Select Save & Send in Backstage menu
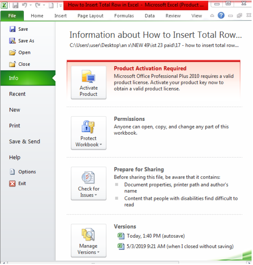 24,142
